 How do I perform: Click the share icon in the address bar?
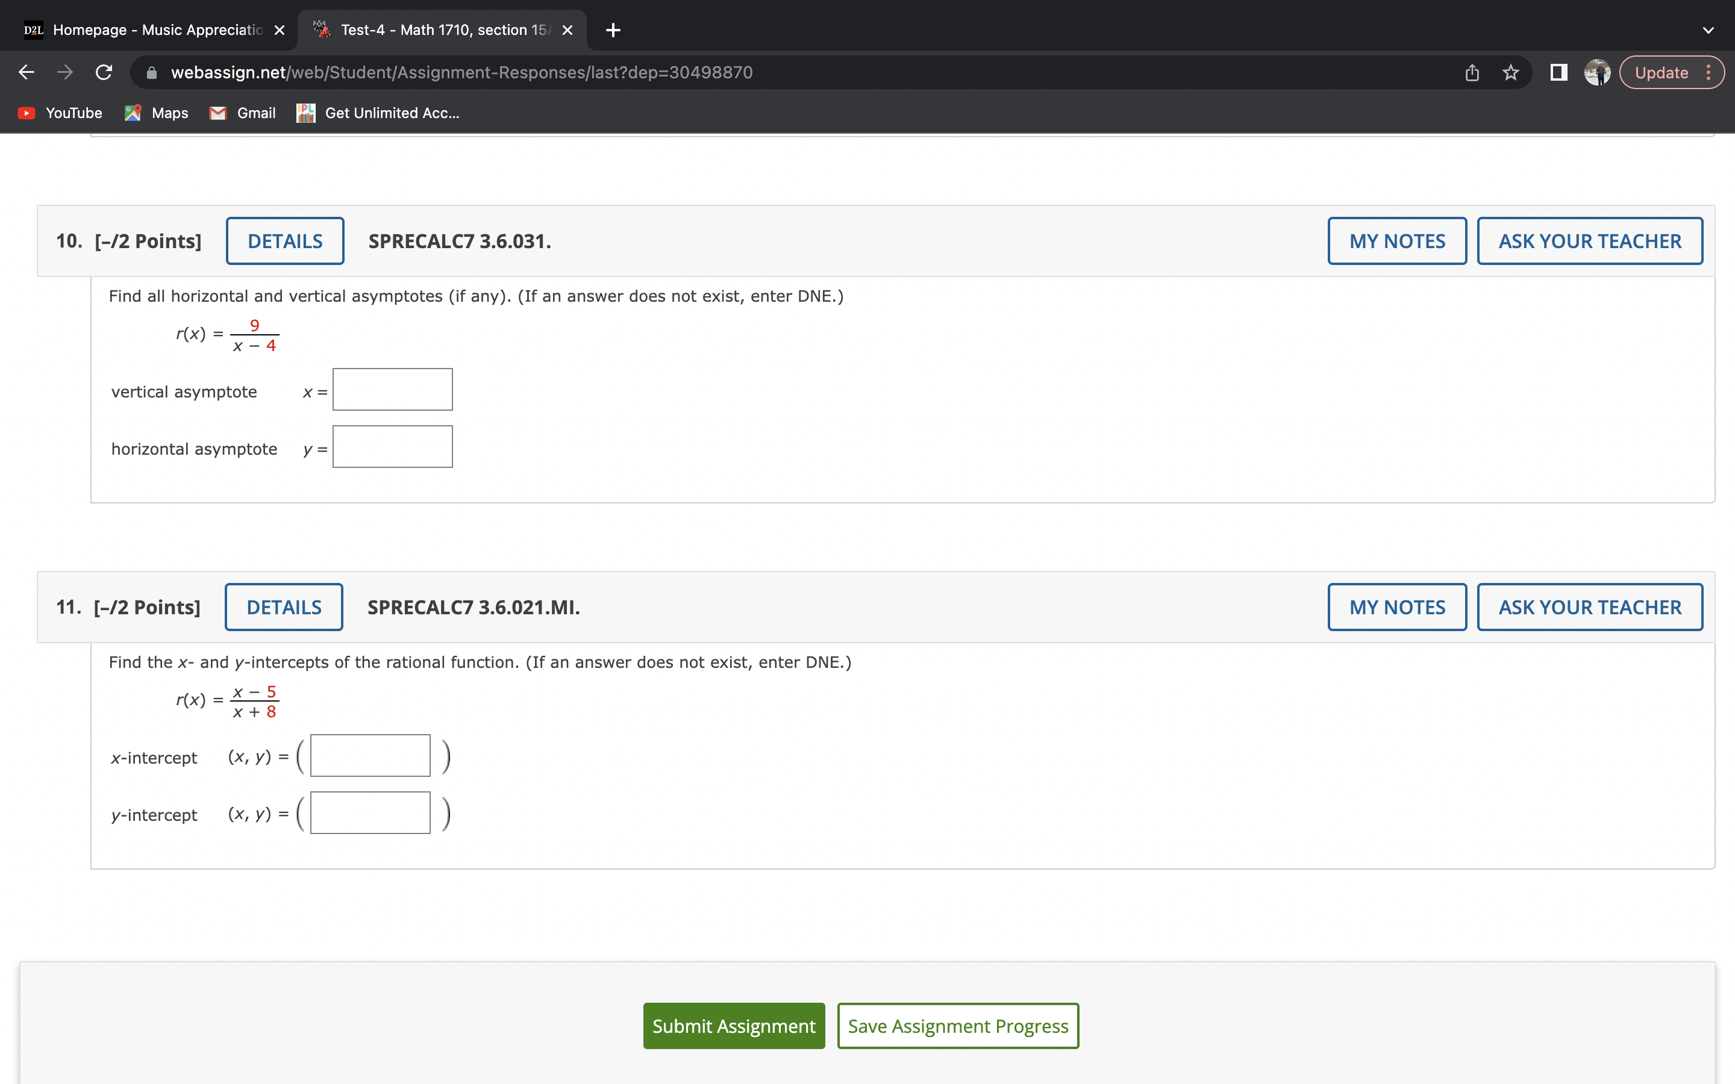pyautogui.click(x=1471, y=72)
